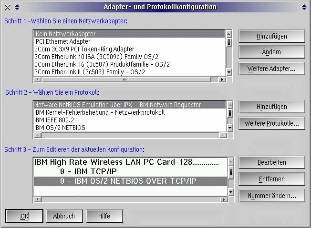311x228 pixels.
Task: Select 3Com 3C3X9 PCI Token-Ring Adapter
Action: (x=129, y=49)
